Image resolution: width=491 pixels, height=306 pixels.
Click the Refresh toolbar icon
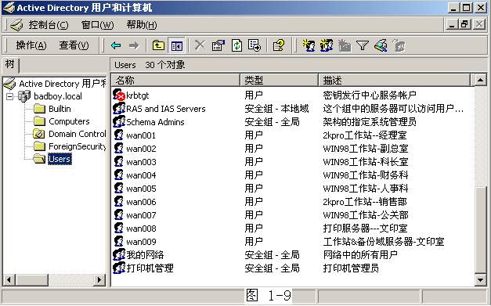click(x=236, y=45)
